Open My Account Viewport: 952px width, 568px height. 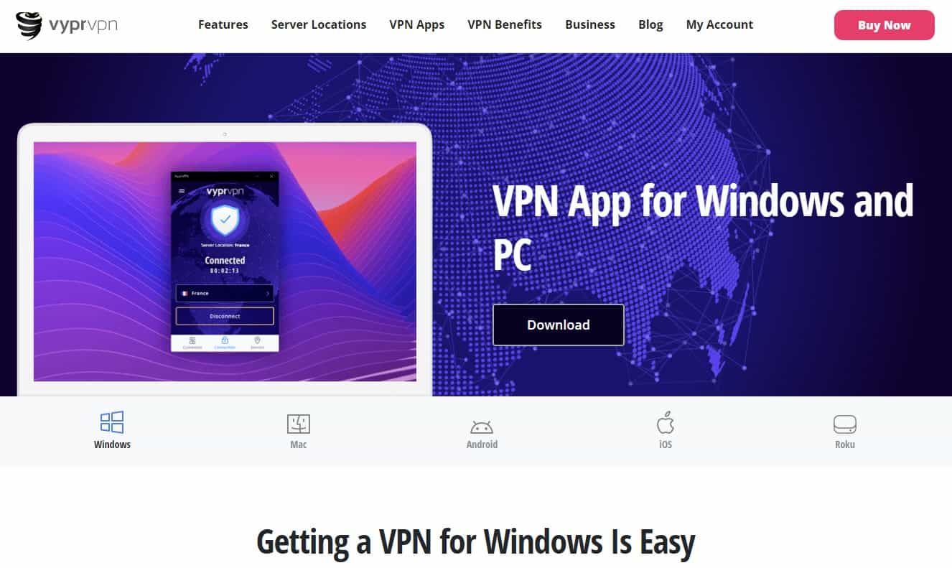pyautogui.click(x=719, y=24)
